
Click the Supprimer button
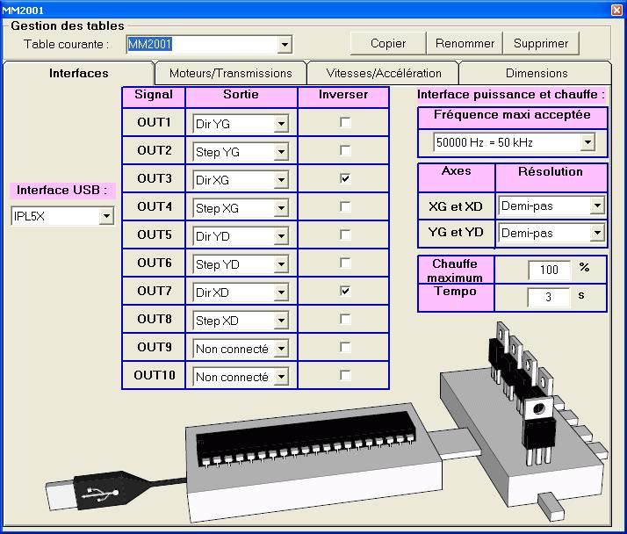coord(541,43)
